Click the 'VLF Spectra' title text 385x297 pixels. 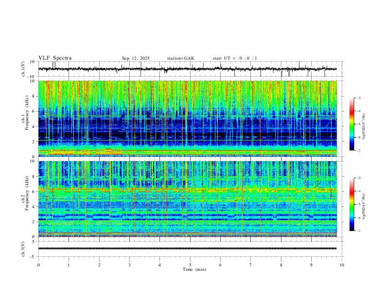point(55,58)
